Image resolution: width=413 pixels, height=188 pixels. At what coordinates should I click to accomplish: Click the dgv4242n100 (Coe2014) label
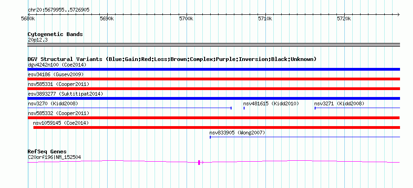point(57,65)
